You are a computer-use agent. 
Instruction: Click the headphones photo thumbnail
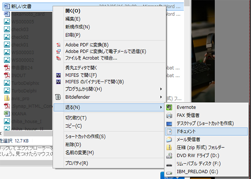tap(203, 51)
